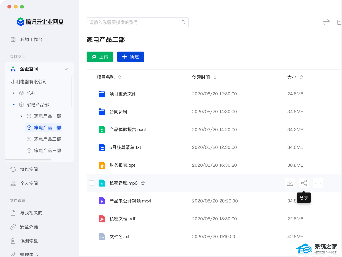The width and height of the screenshot is (342, 257).
Task: Click the blue 5月核算清单.txt document icon
Action: pos(102,147)
